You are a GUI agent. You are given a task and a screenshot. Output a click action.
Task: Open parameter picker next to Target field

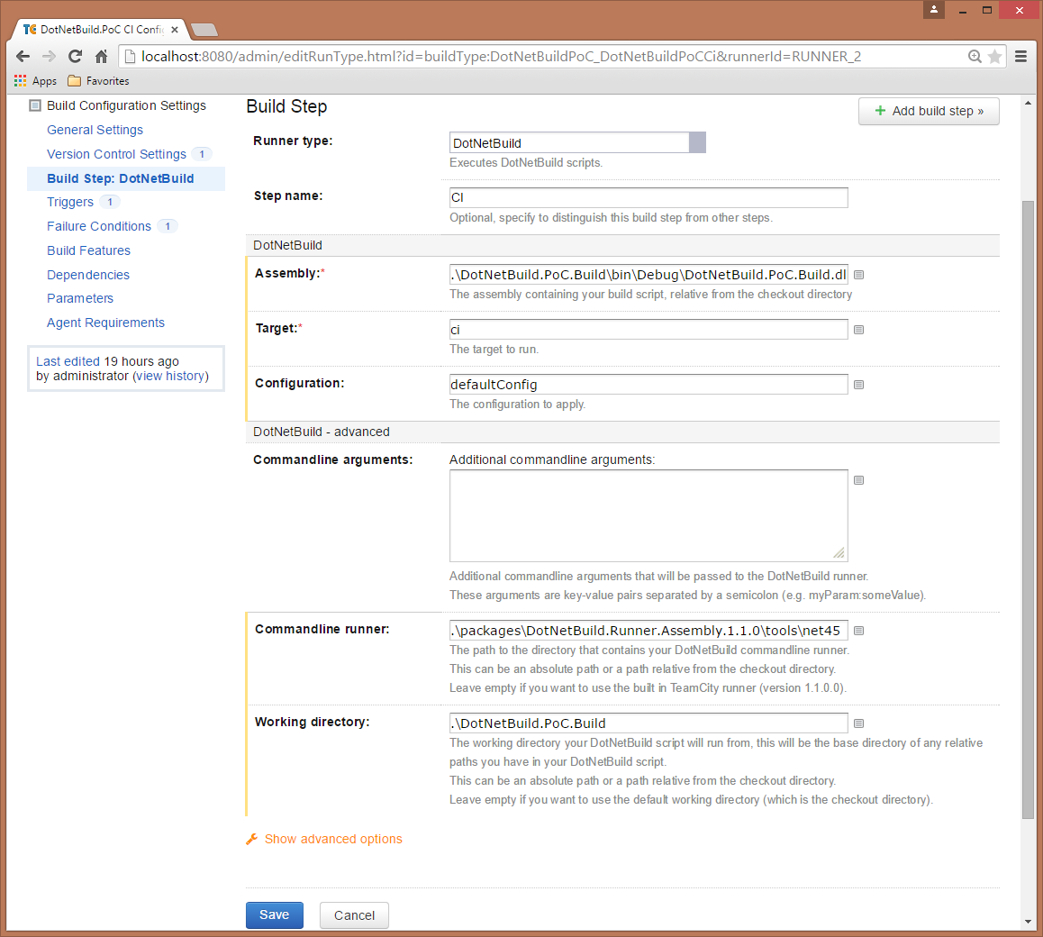(x=858, y=330)
